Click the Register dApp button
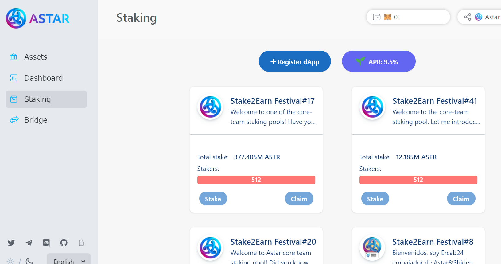Viewport: 501px width, 264px height. (295, 61)
